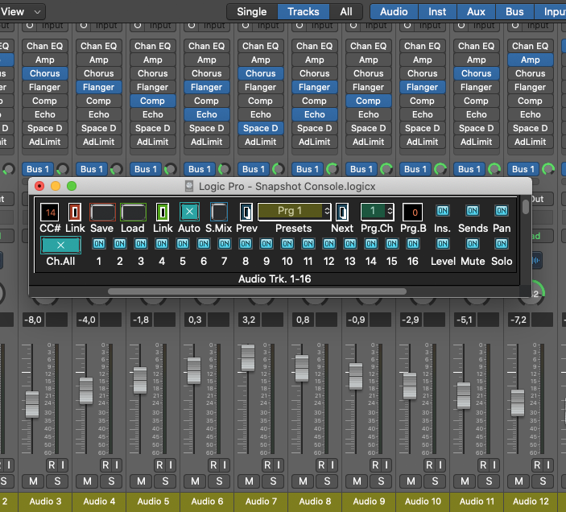Click the active Echo plugin on Audio 8
This screenshot has width=566, height=512.
click(315, 115)
